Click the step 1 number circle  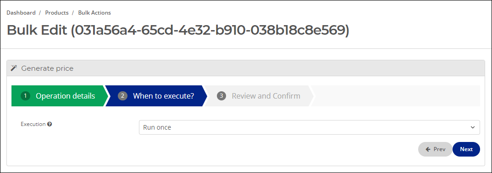pos(25,96)
